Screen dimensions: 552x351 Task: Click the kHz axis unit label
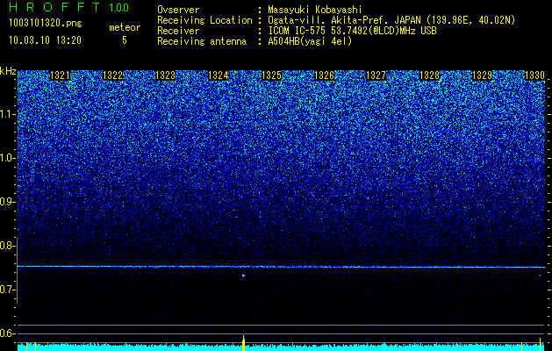[x=8, y=71]
